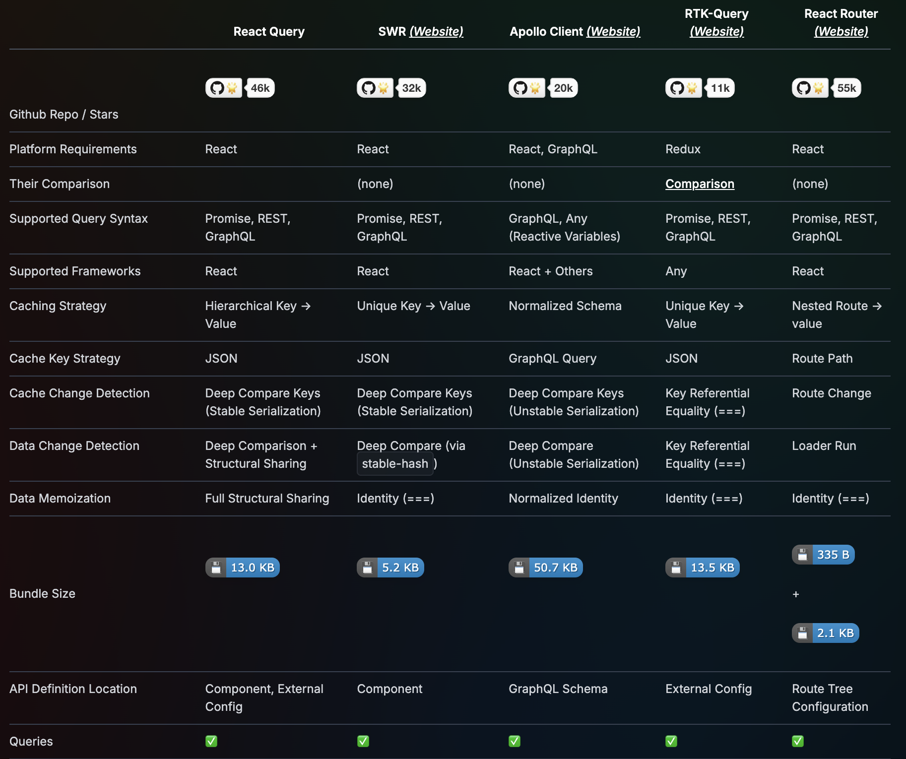Click the stable-hash code label
This screenshot has width=906, height=759.
click(395, 464)
